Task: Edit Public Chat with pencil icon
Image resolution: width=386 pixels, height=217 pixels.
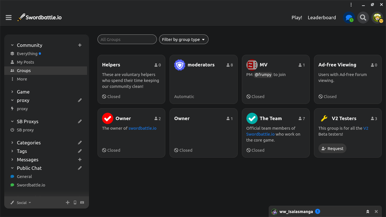Action: [80, 168]
